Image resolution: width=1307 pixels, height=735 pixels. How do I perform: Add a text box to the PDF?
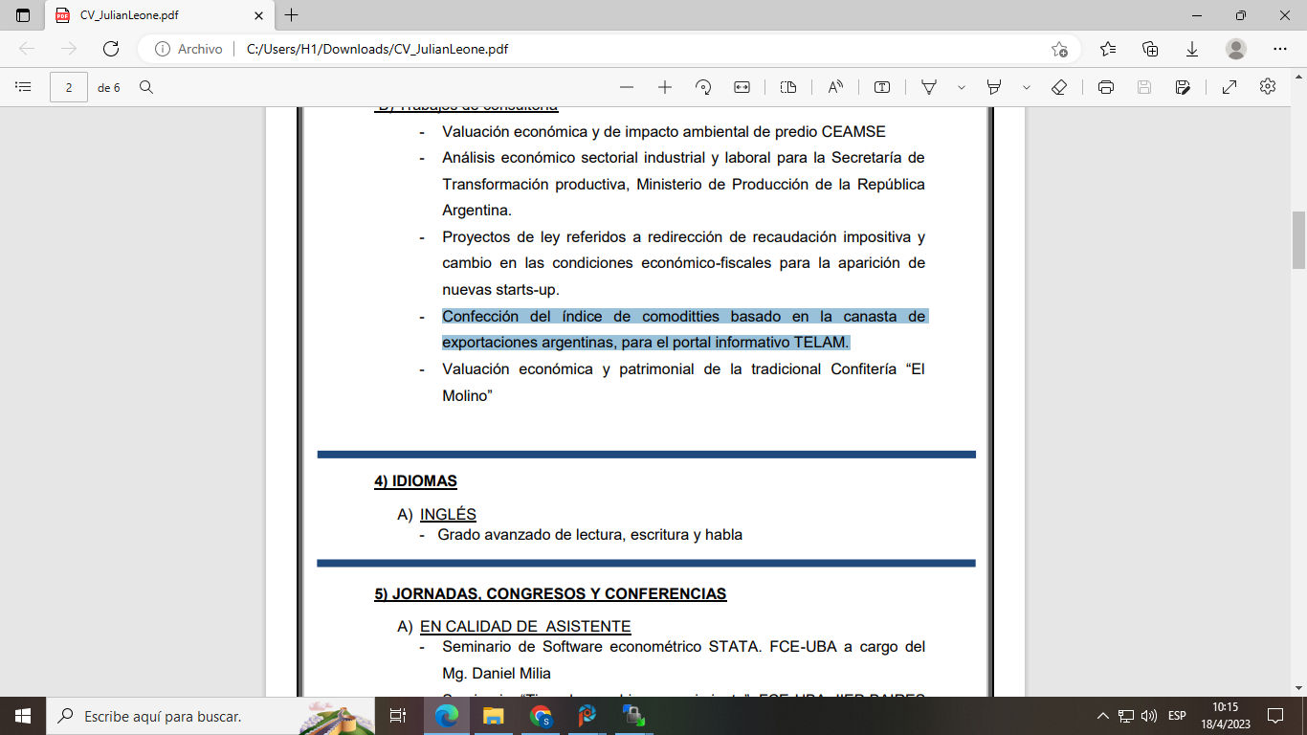coord(882,87)
